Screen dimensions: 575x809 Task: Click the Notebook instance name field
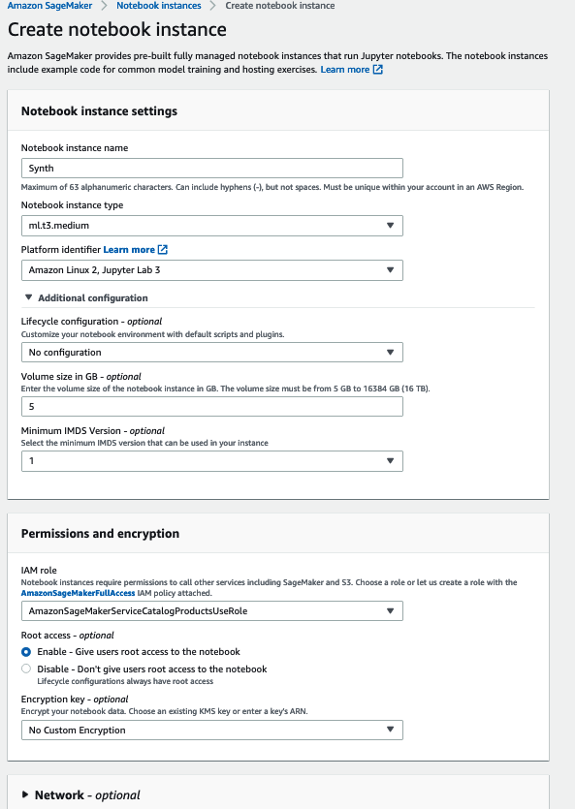coord(212,169)
